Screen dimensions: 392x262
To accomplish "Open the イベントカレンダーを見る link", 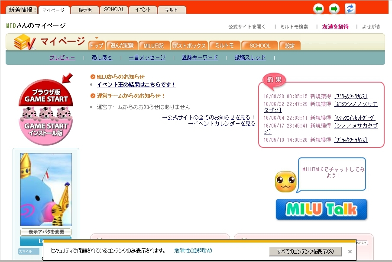I will (222, 123).
